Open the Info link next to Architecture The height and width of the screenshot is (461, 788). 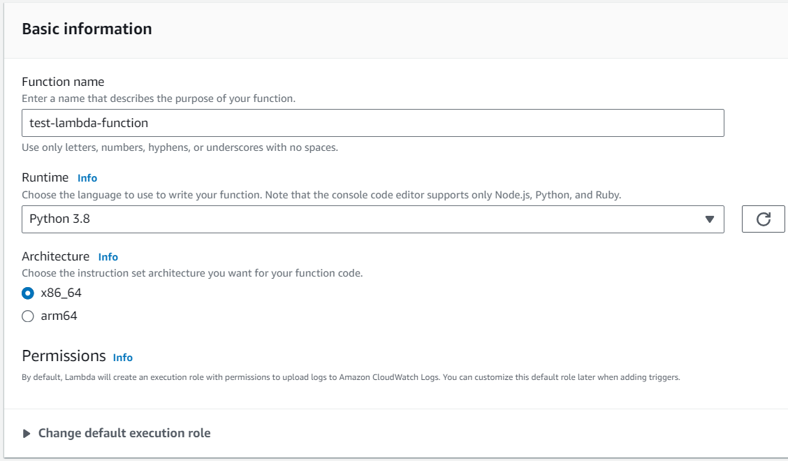(108, 257)
